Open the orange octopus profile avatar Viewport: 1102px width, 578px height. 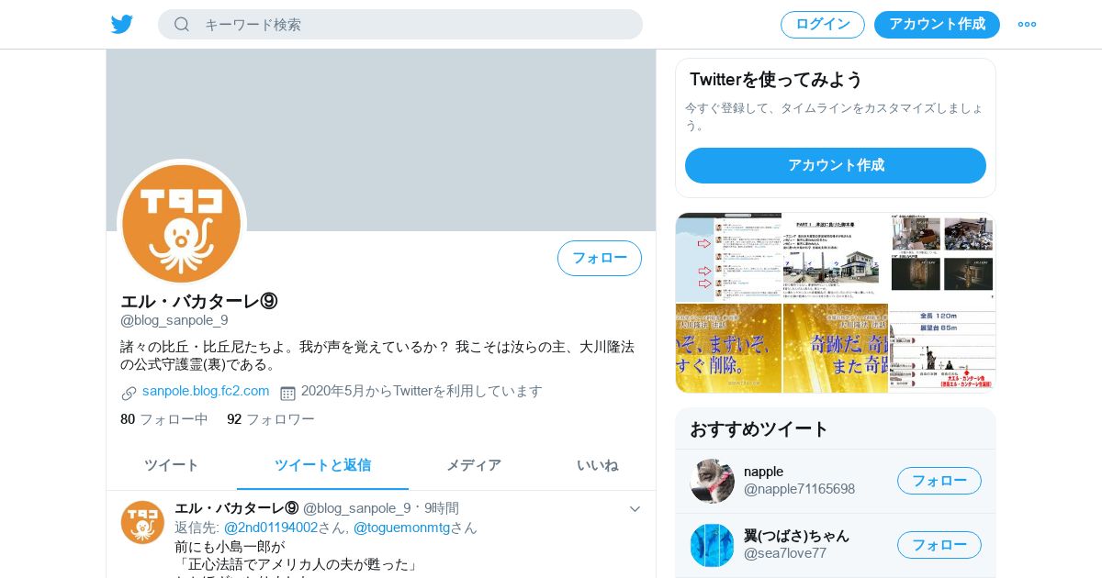(182, 224)
